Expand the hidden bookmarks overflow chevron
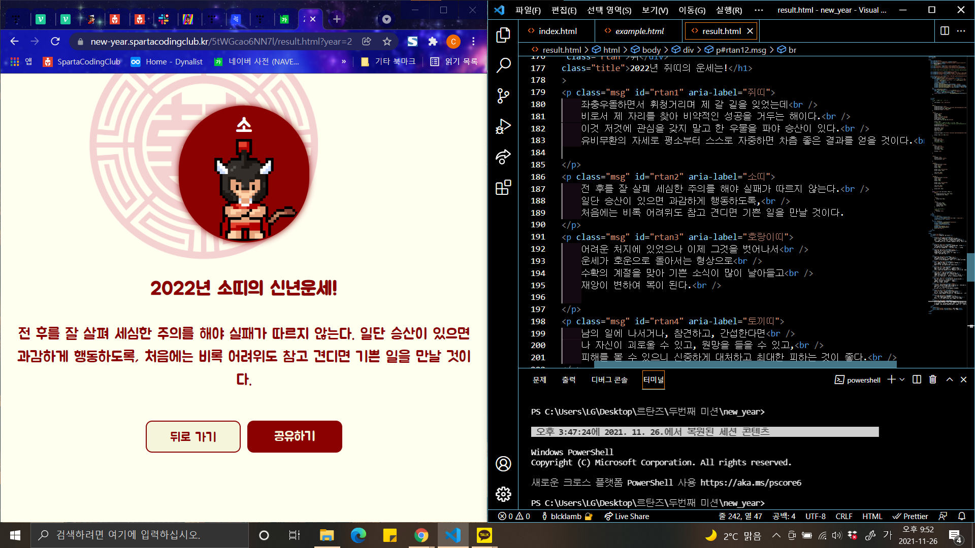Image resolution: width=975 pixels, height=548 pixels. coord(344,61)
